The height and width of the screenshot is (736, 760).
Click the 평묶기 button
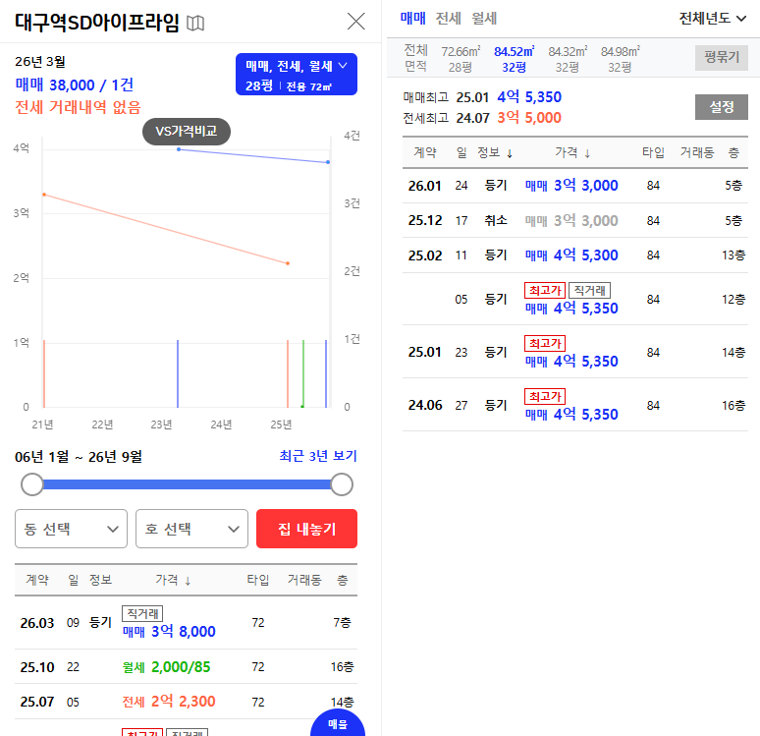click(x=722, y=58)
